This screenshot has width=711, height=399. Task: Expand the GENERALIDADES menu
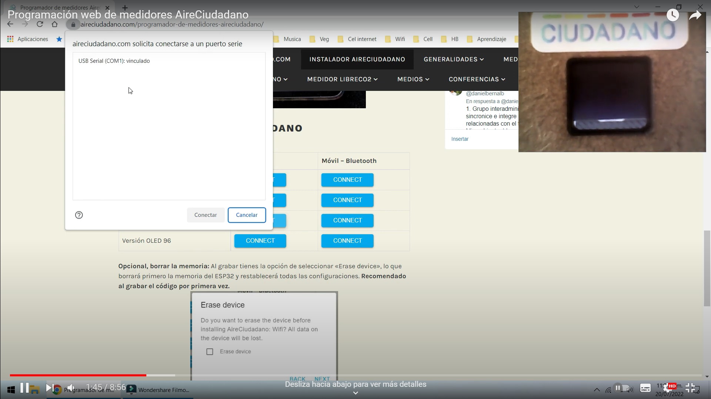coord(454,59)
